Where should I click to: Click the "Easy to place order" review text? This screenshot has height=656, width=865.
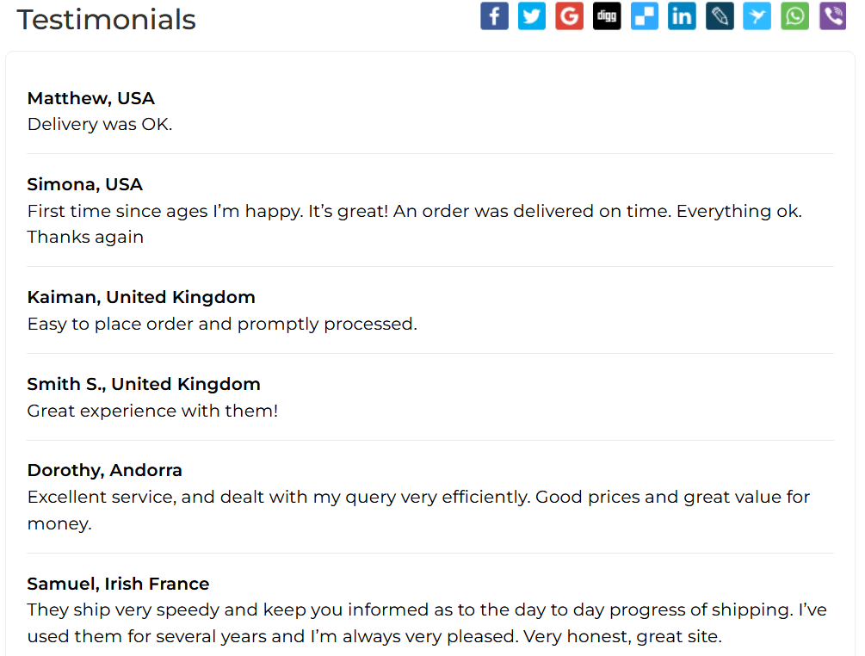pyautogui.click(x=222, y=324)
